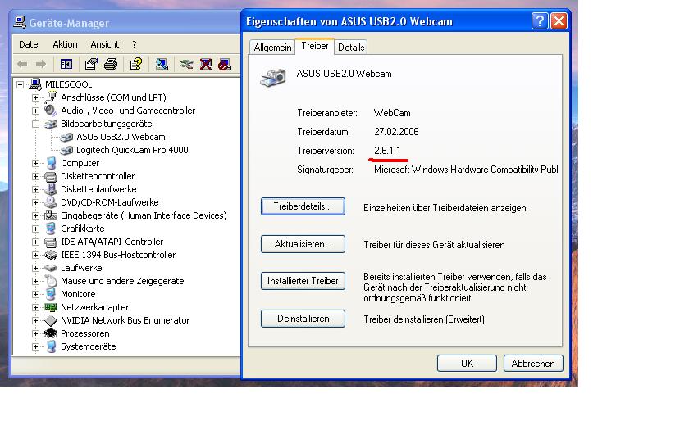Image resolution: width=689 pixels, height=430 pixels.
Task: Expand the Grafikkarte node
Action: 36,229
